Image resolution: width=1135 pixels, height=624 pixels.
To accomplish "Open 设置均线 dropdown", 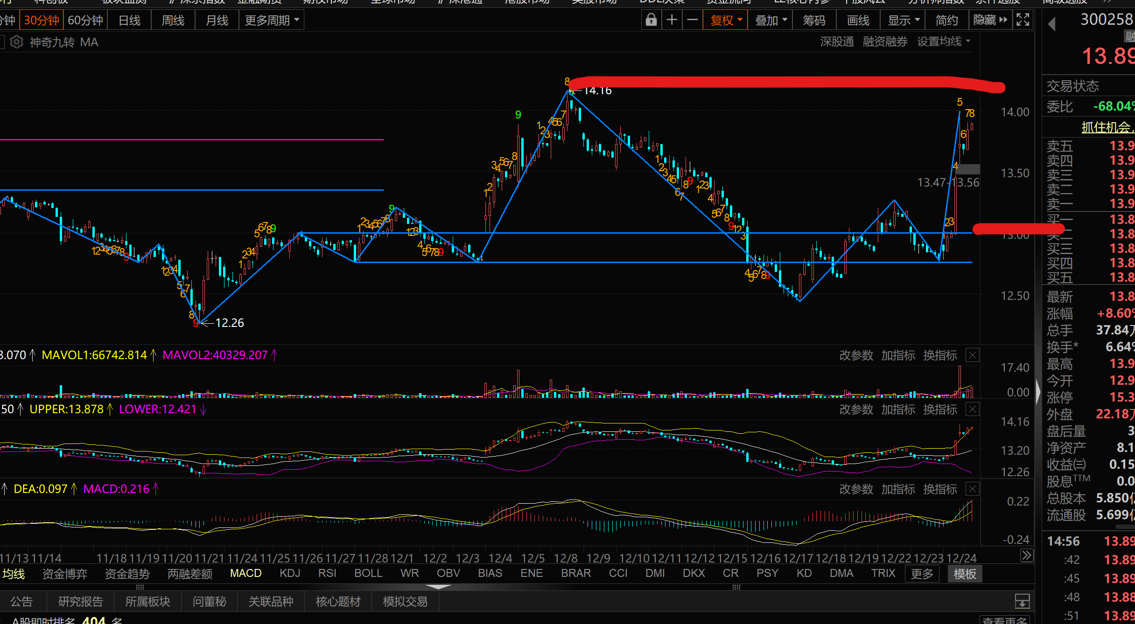I will click(943, 42).
